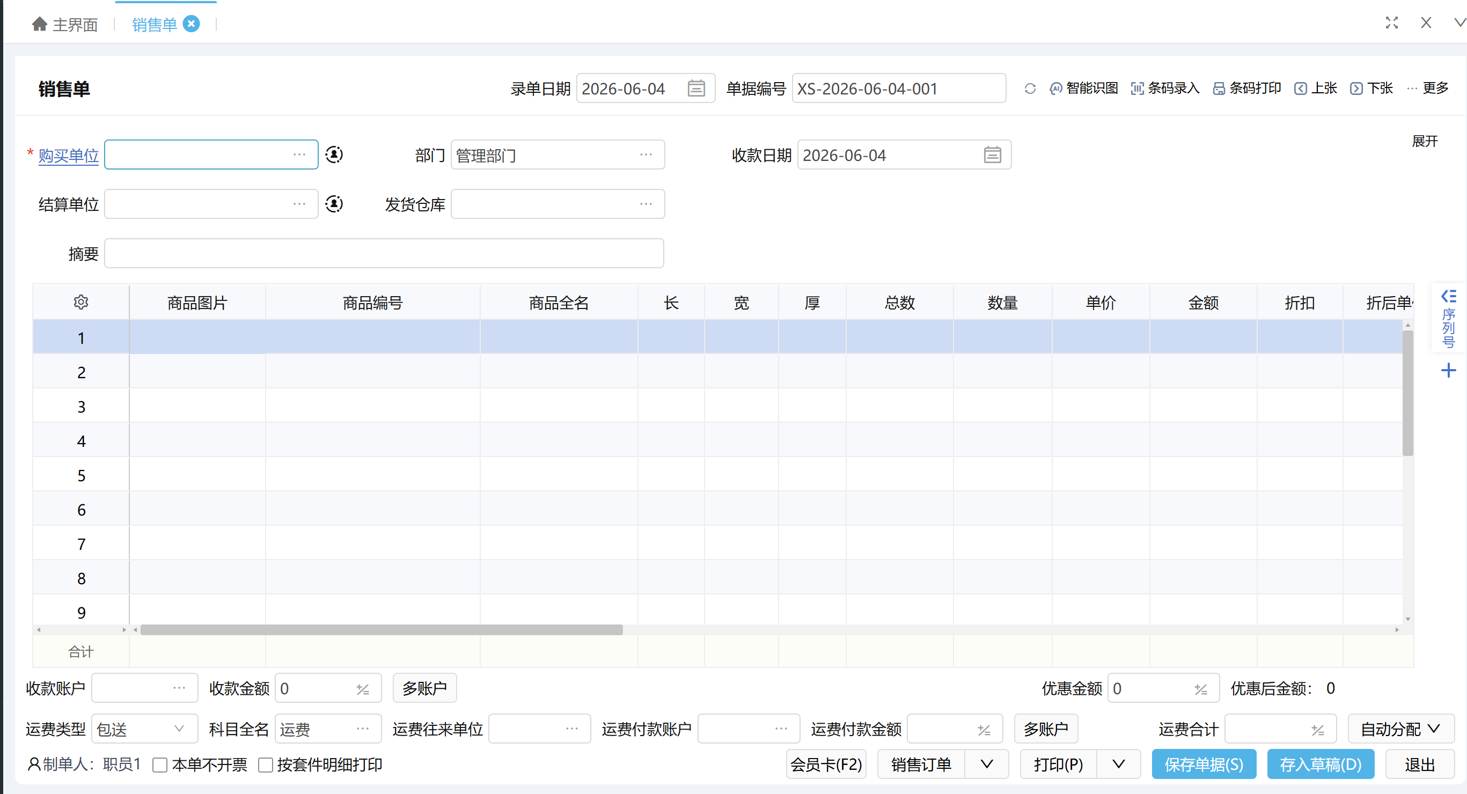
Task: Open 科目全名 ellipsis lookup
Action: tap(363, 729)
